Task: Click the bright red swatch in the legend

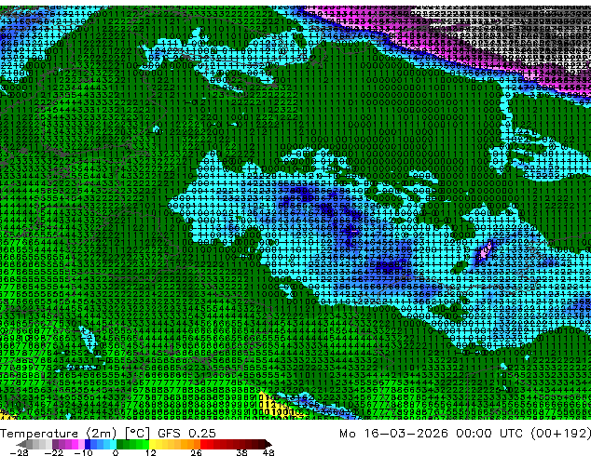Action: point(203,444)
